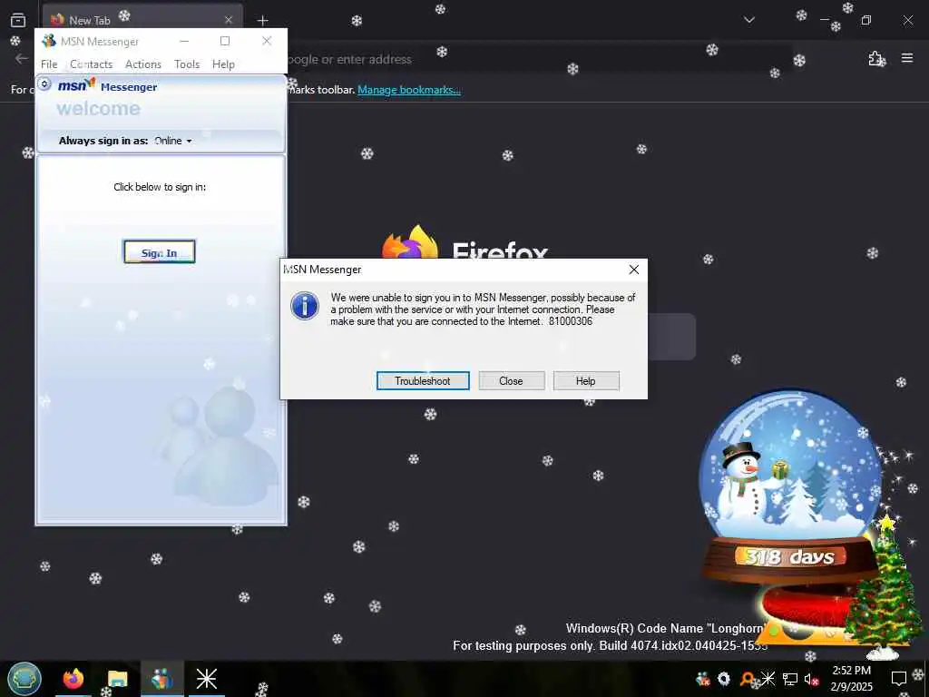Open a new Firefox tab with plus button

(262, 20)
